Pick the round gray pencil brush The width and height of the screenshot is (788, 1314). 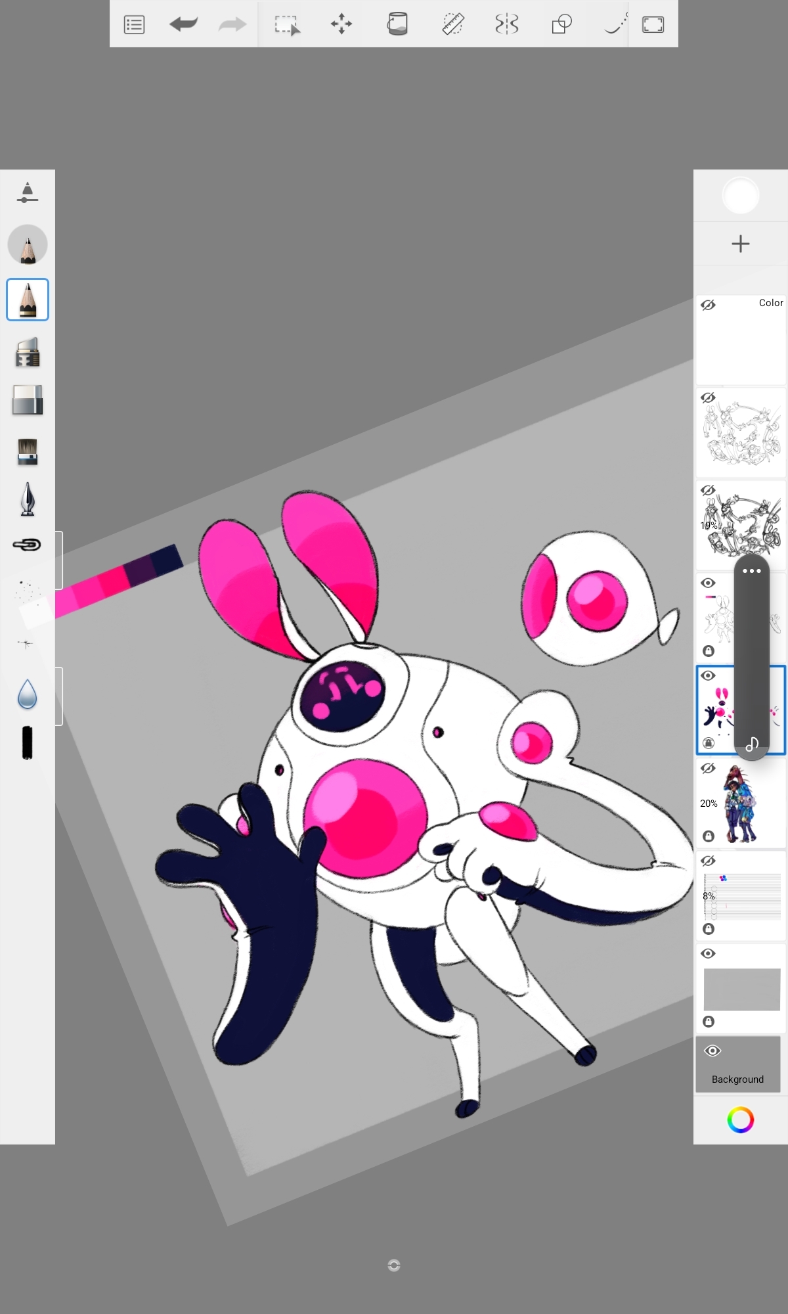28,244
